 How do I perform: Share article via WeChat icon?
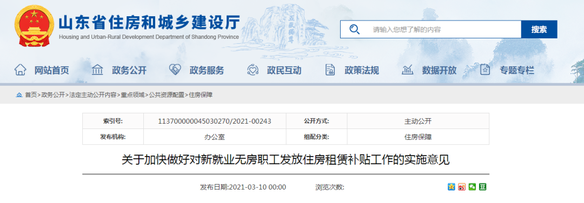[472, 187]
